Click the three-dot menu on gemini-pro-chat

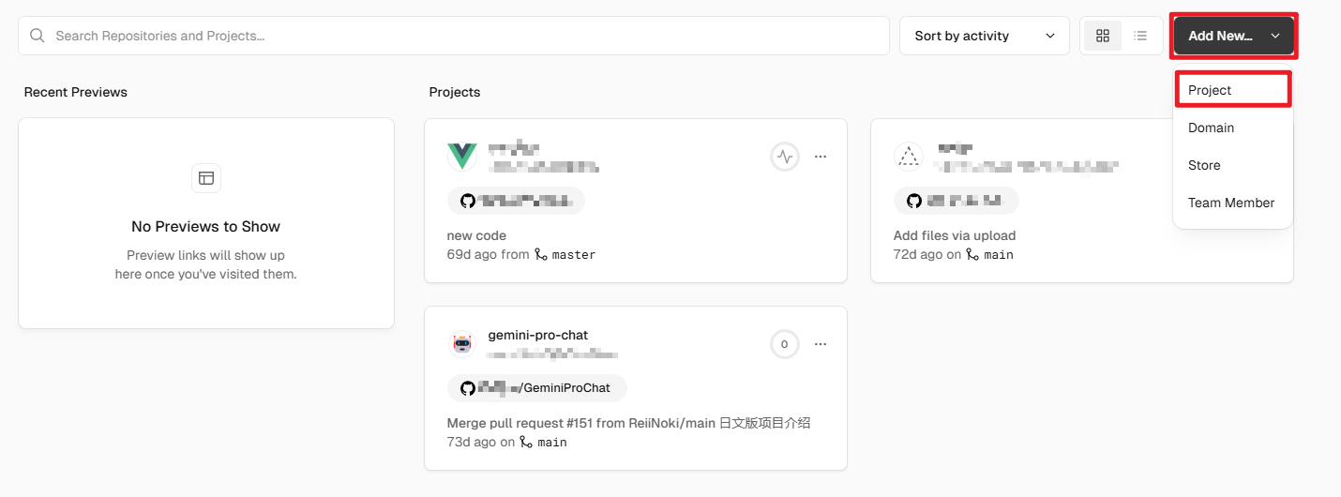tap(821, 344)
